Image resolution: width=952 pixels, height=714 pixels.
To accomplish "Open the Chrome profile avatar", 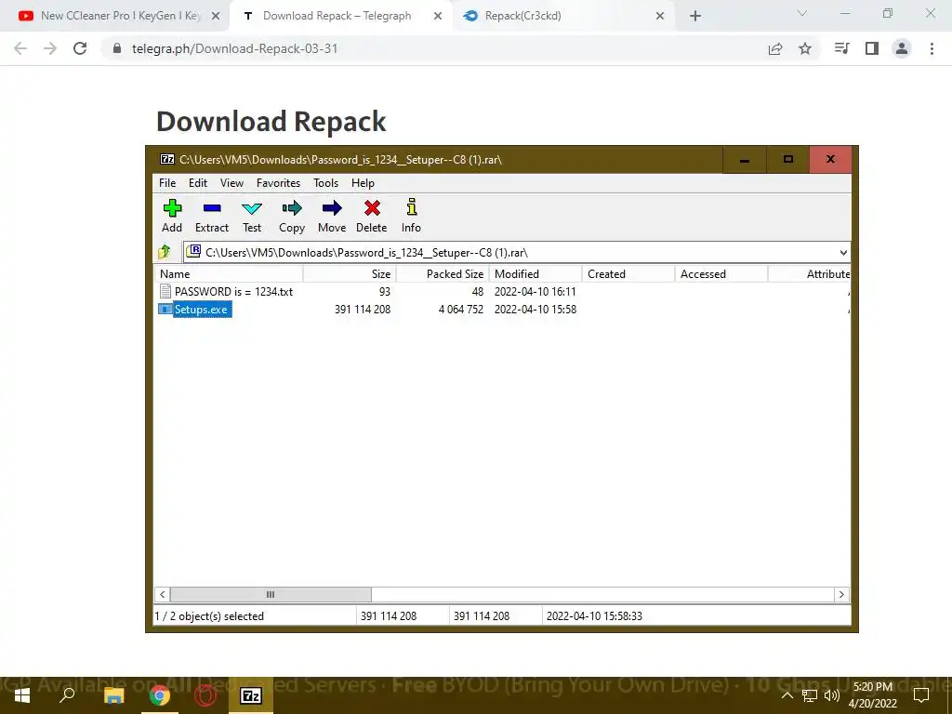I will (x=902, y=48).
